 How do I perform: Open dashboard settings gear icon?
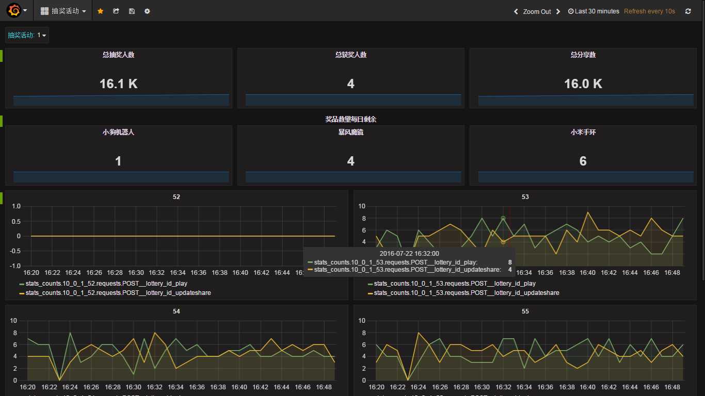click(147, 11)
